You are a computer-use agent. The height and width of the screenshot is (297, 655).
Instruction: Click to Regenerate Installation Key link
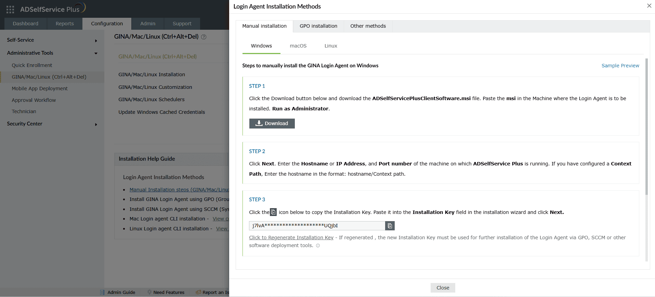tap(291, 238)
